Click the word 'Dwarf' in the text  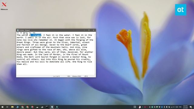pos(68,45)
